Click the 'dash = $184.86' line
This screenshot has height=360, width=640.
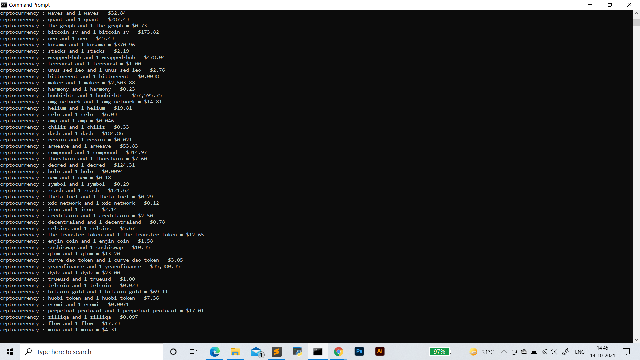(x=62, y=133)
